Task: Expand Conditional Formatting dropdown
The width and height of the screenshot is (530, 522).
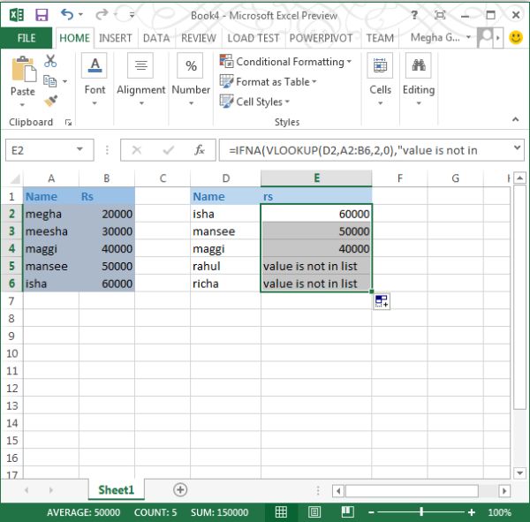Action: pos(349,62)
